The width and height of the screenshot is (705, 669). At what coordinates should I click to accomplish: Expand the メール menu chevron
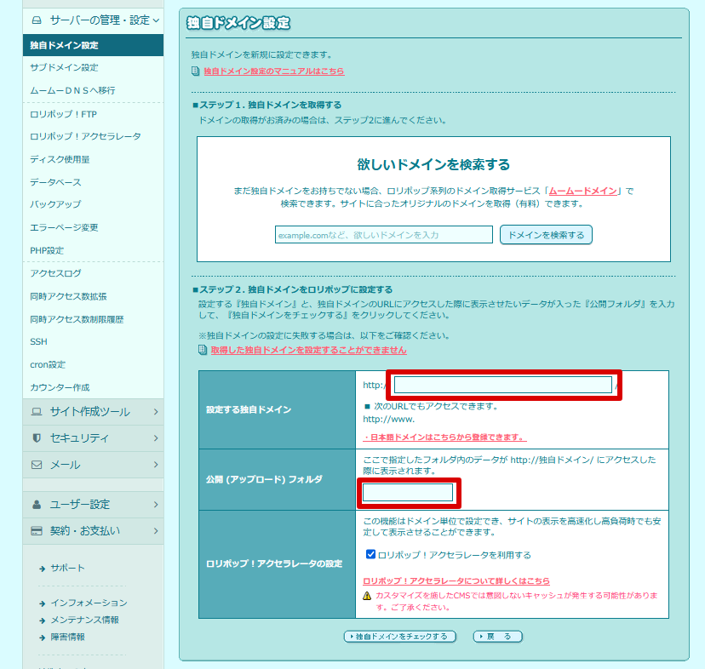[x=156, y=465]
